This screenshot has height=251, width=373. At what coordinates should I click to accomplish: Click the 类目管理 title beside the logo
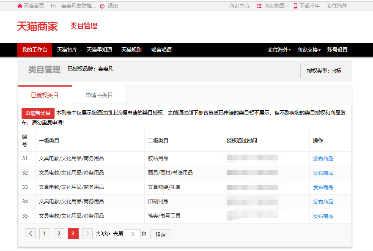click(x=84, y=26)
